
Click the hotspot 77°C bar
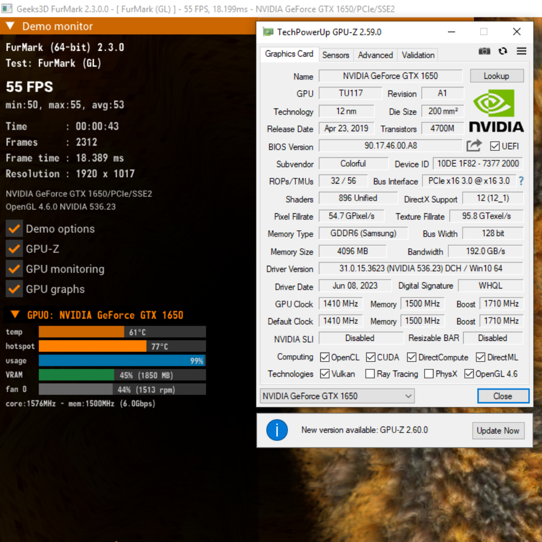pos(122,346)
